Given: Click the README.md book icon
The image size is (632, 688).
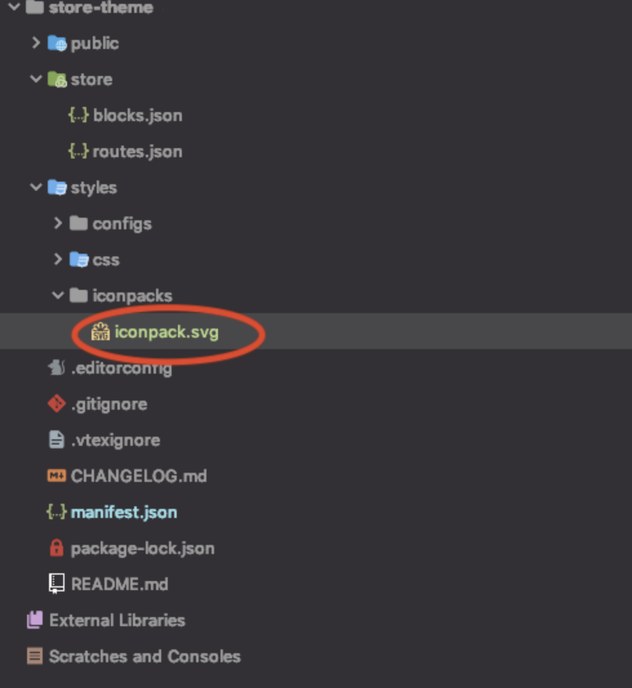Looking at the screenshot, I should point(56,584).
